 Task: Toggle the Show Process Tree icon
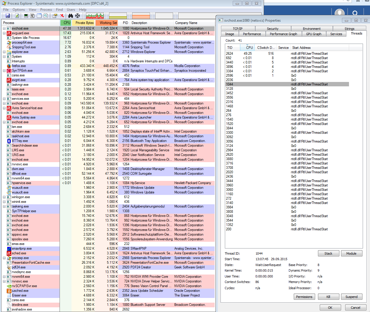pos(32,16)
